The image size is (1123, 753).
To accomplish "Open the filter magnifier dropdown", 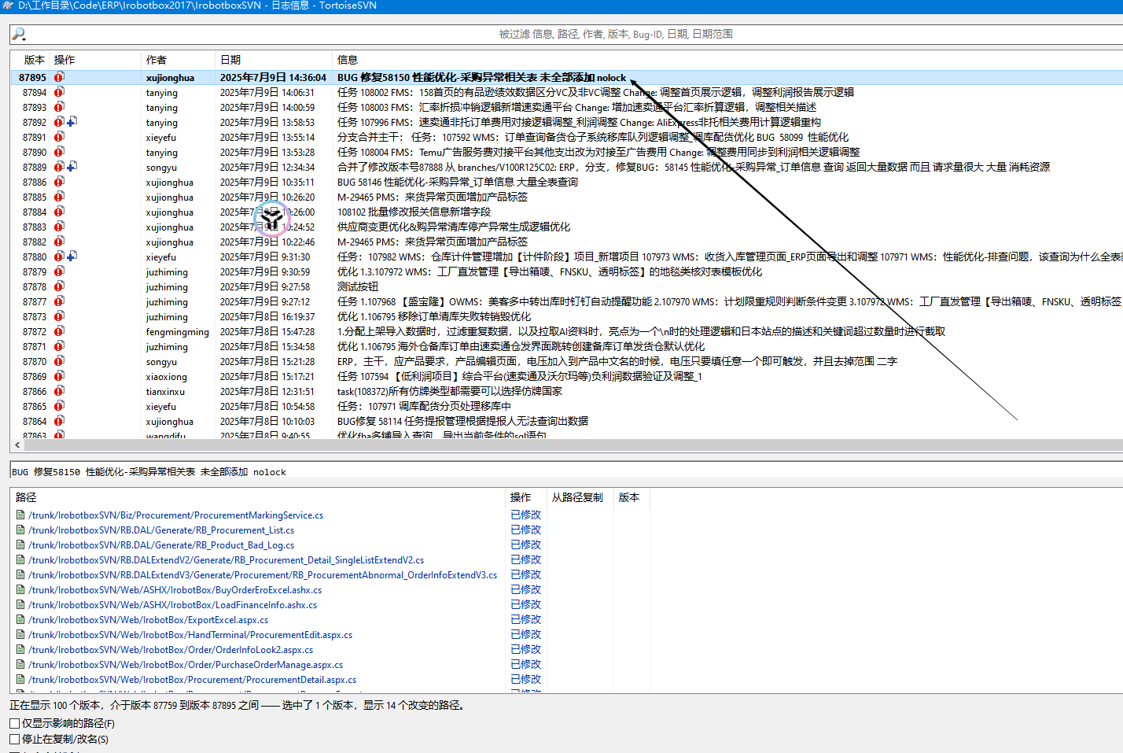I will pos(20,35).
